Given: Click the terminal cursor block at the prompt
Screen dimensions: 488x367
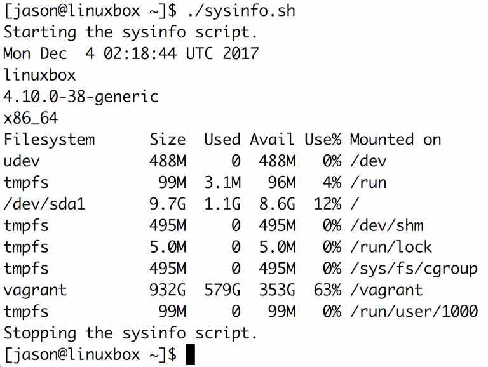Looking at the screenshot, I should pyautogui.click(x=190, y=354).
